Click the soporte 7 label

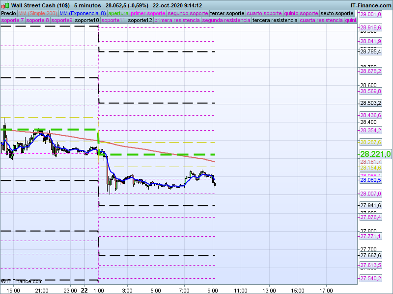click(12, 20)
